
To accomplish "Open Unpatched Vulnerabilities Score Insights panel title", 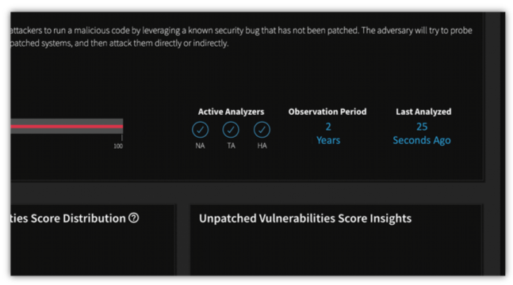I will (x=305, y=218).
